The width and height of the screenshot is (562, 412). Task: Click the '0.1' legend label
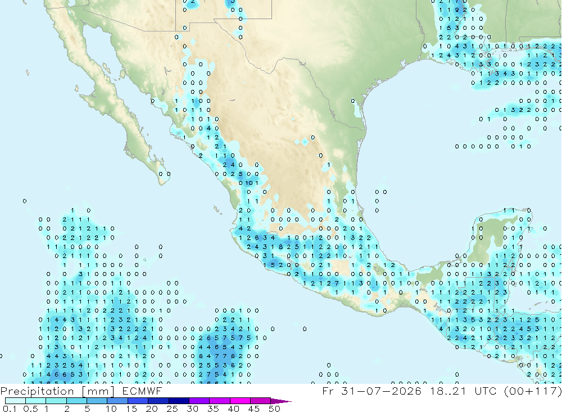[10, 409]
